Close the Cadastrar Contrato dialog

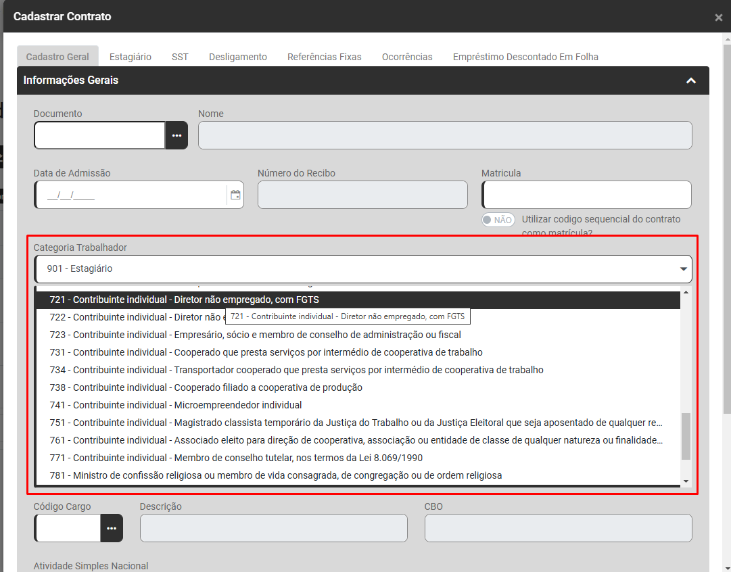[x=718, y=18]
